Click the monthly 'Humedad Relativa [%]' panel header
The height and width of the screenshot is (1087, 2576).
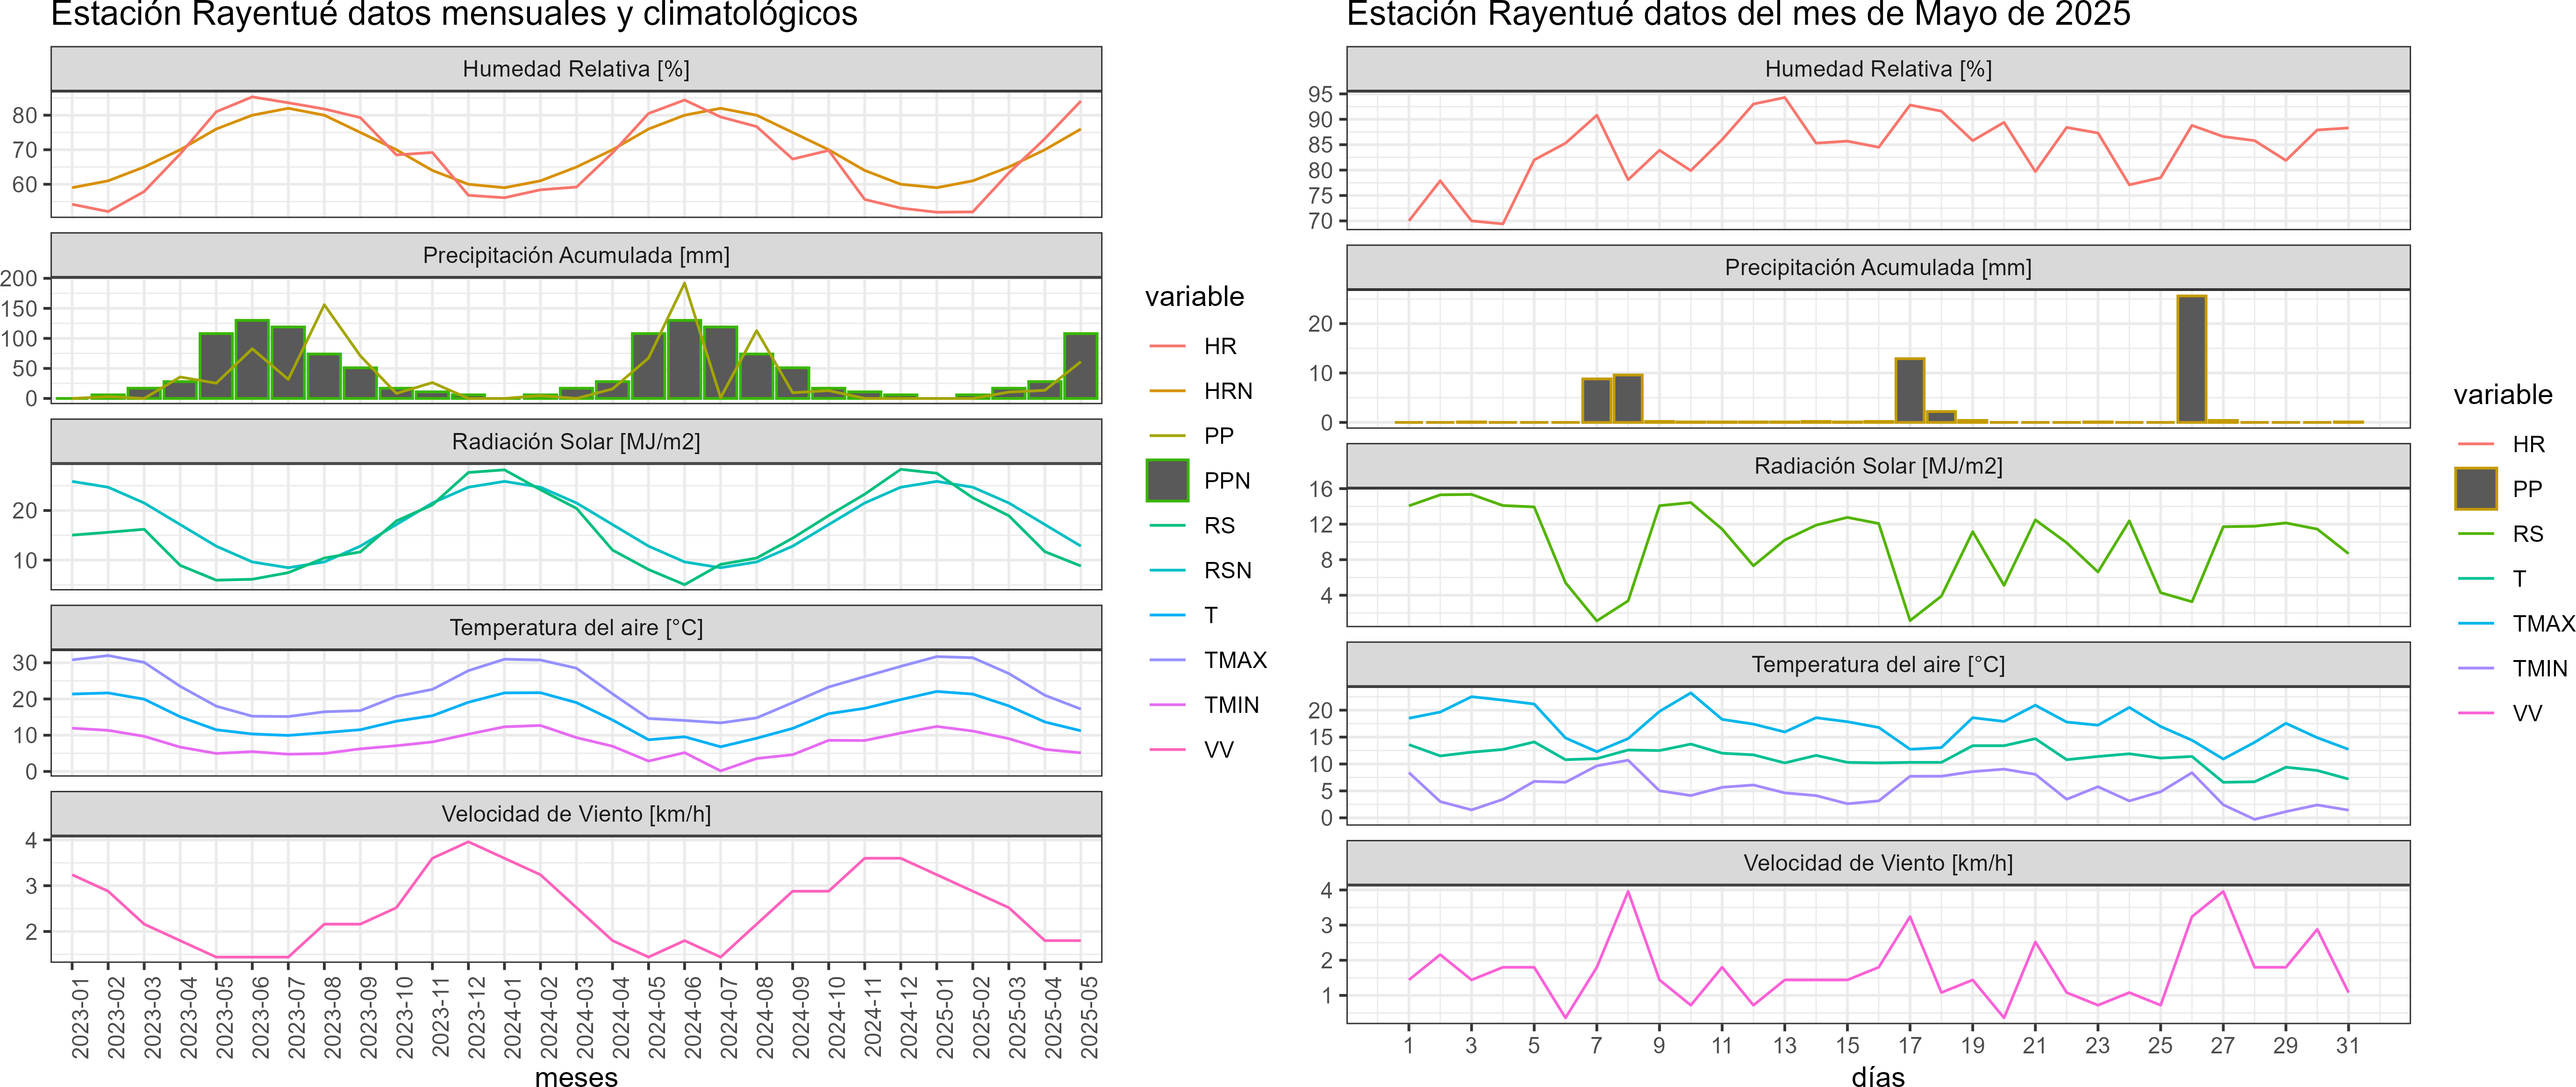coord(576,69)
